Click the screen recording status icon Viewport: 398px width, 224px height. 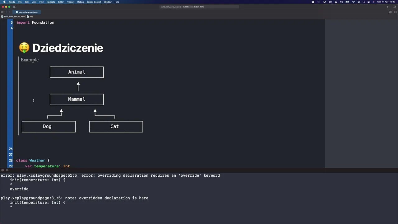pyautogui.click(x=313, y=2)
